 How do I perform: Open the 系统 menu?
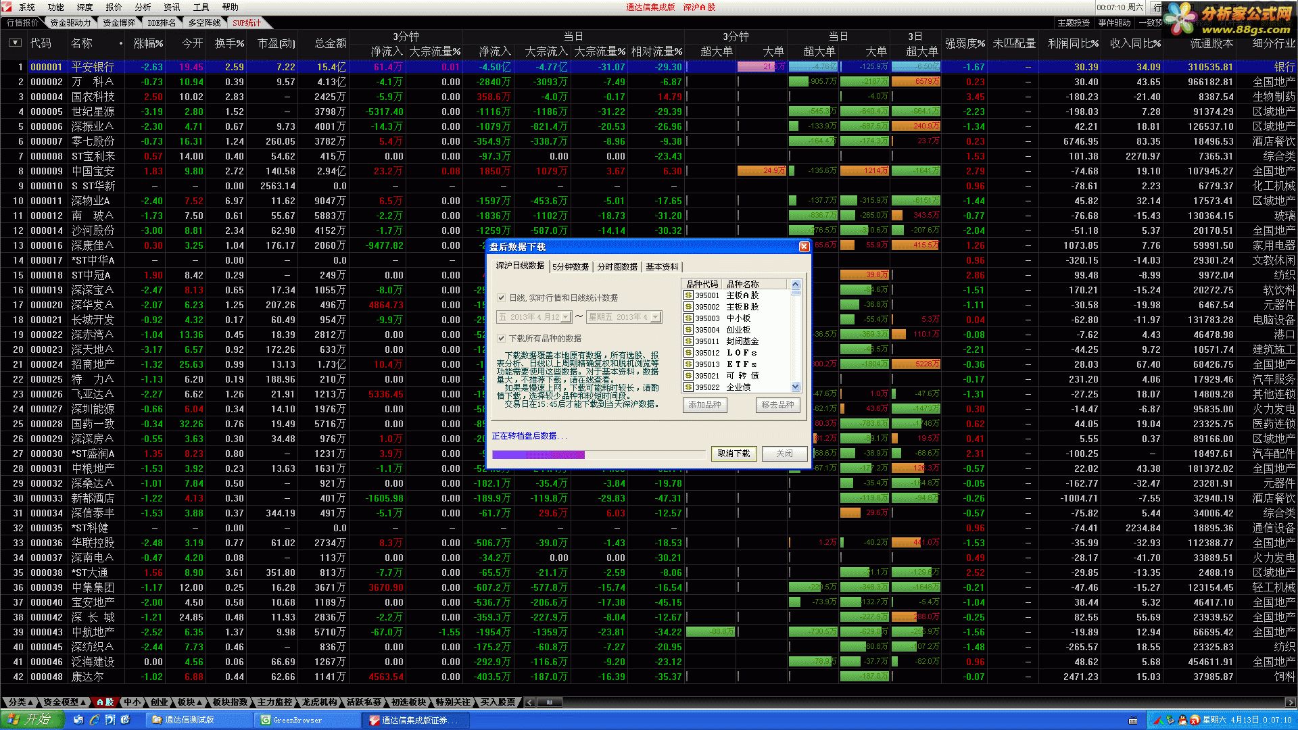click(x=27, y=7)
